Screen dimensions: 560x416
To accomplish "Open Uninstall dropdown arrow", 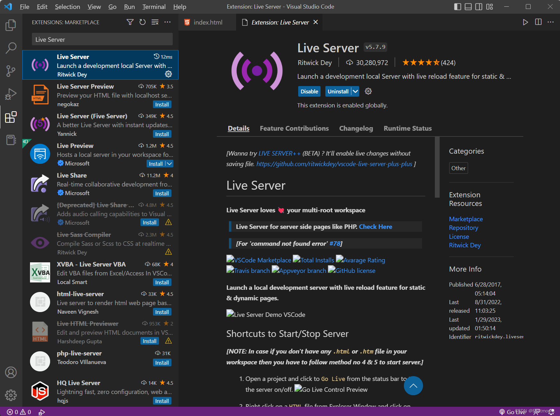I will tap(355, 91).
